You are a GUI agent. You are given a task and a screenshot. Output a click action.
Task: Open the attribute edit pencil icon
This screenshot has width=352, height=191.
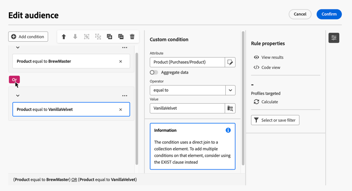pyautogui.click(x=230, y=62)
